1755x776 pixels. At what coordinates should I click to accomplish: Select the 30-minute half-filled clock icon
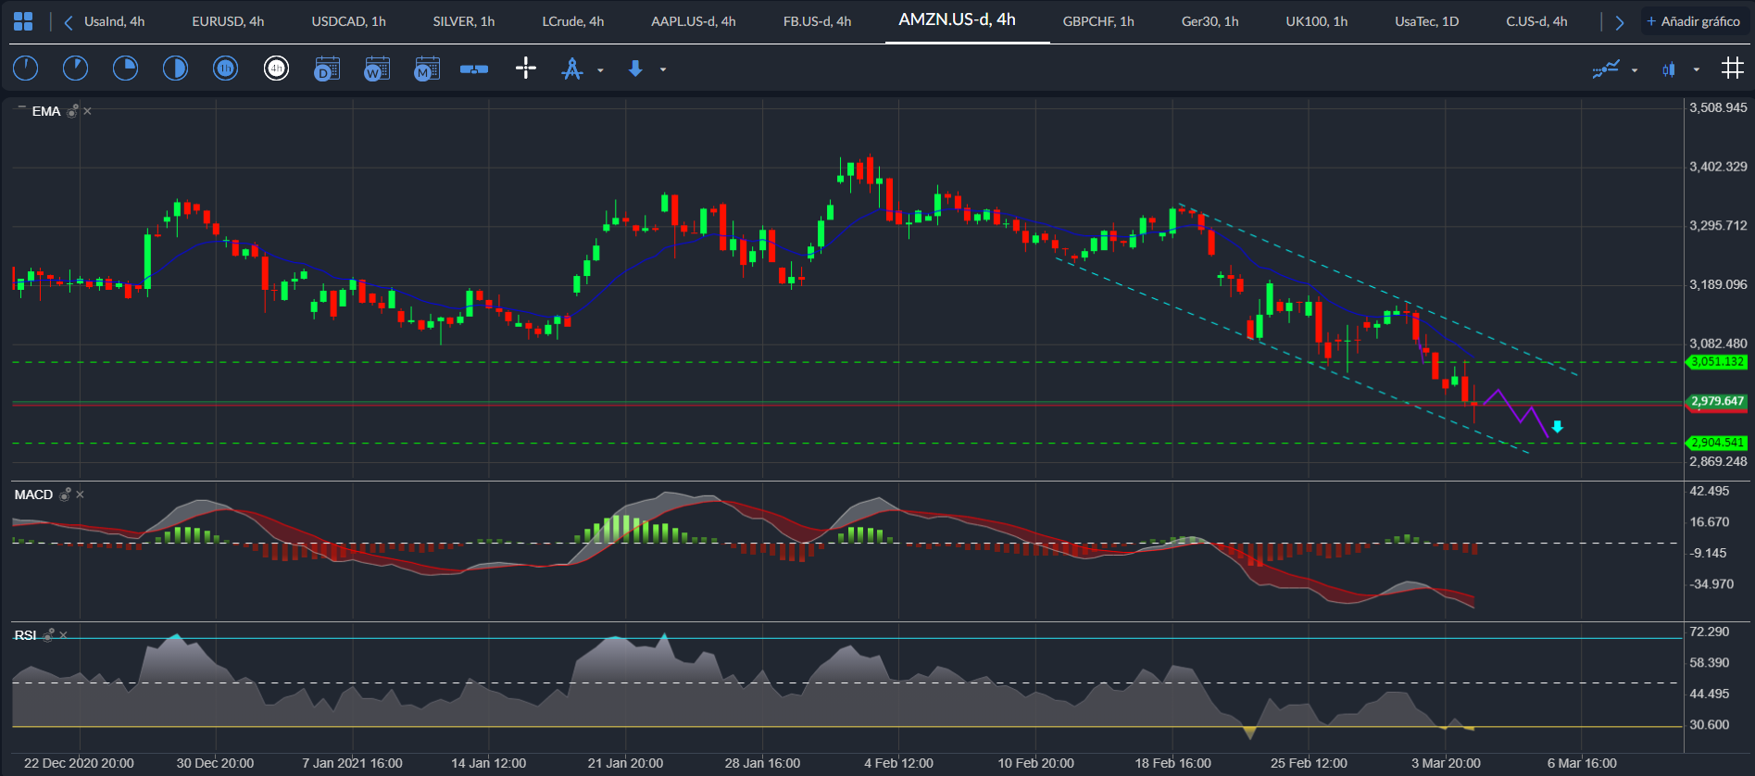pyautogui.click(x=175, y=68)
